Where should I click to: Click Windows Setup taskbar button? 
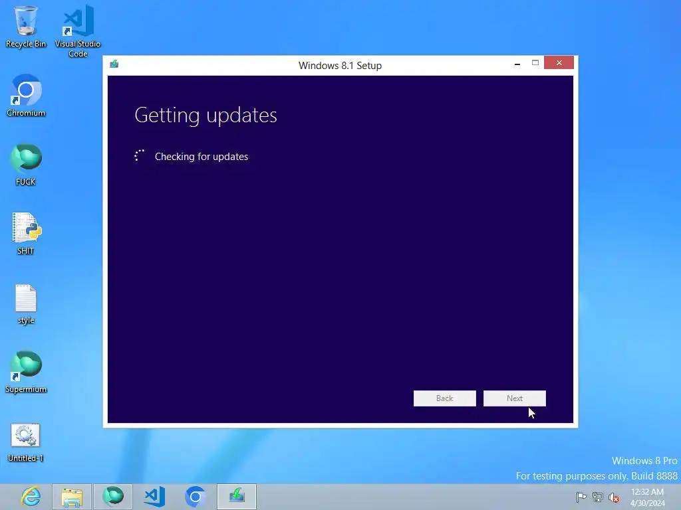tap(237, 497)
